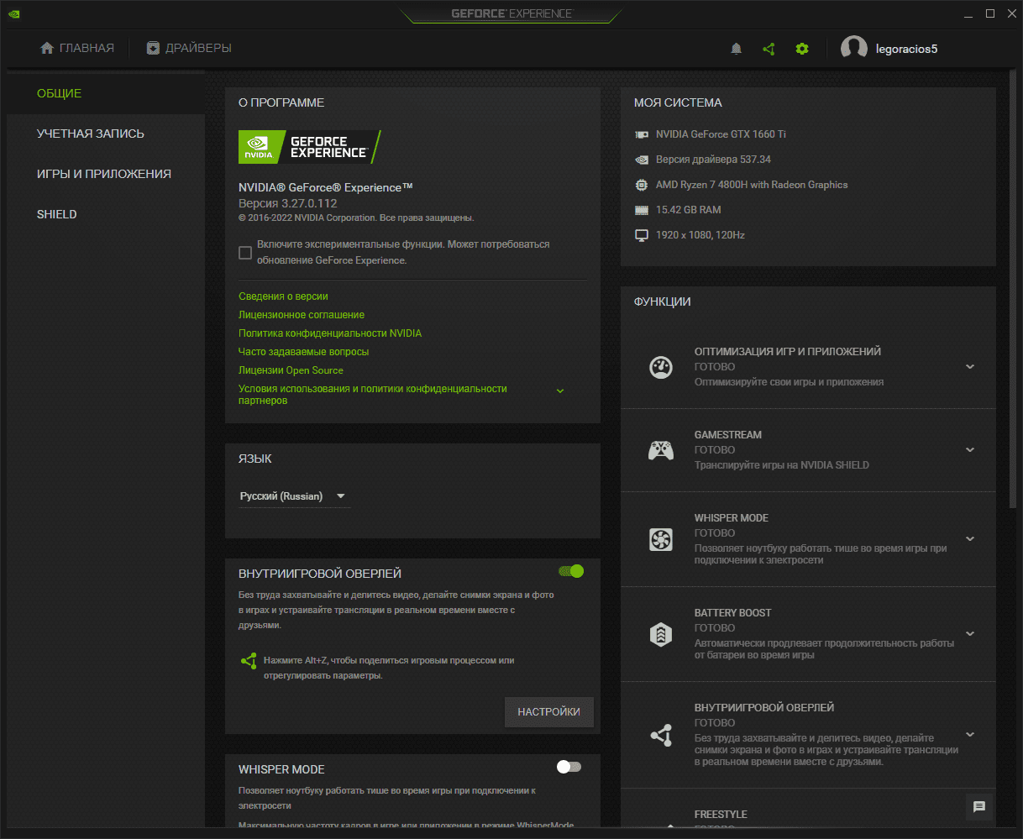Click the GeForce Experience logo in О ПРОГРАММЕ

coord(310,147)
